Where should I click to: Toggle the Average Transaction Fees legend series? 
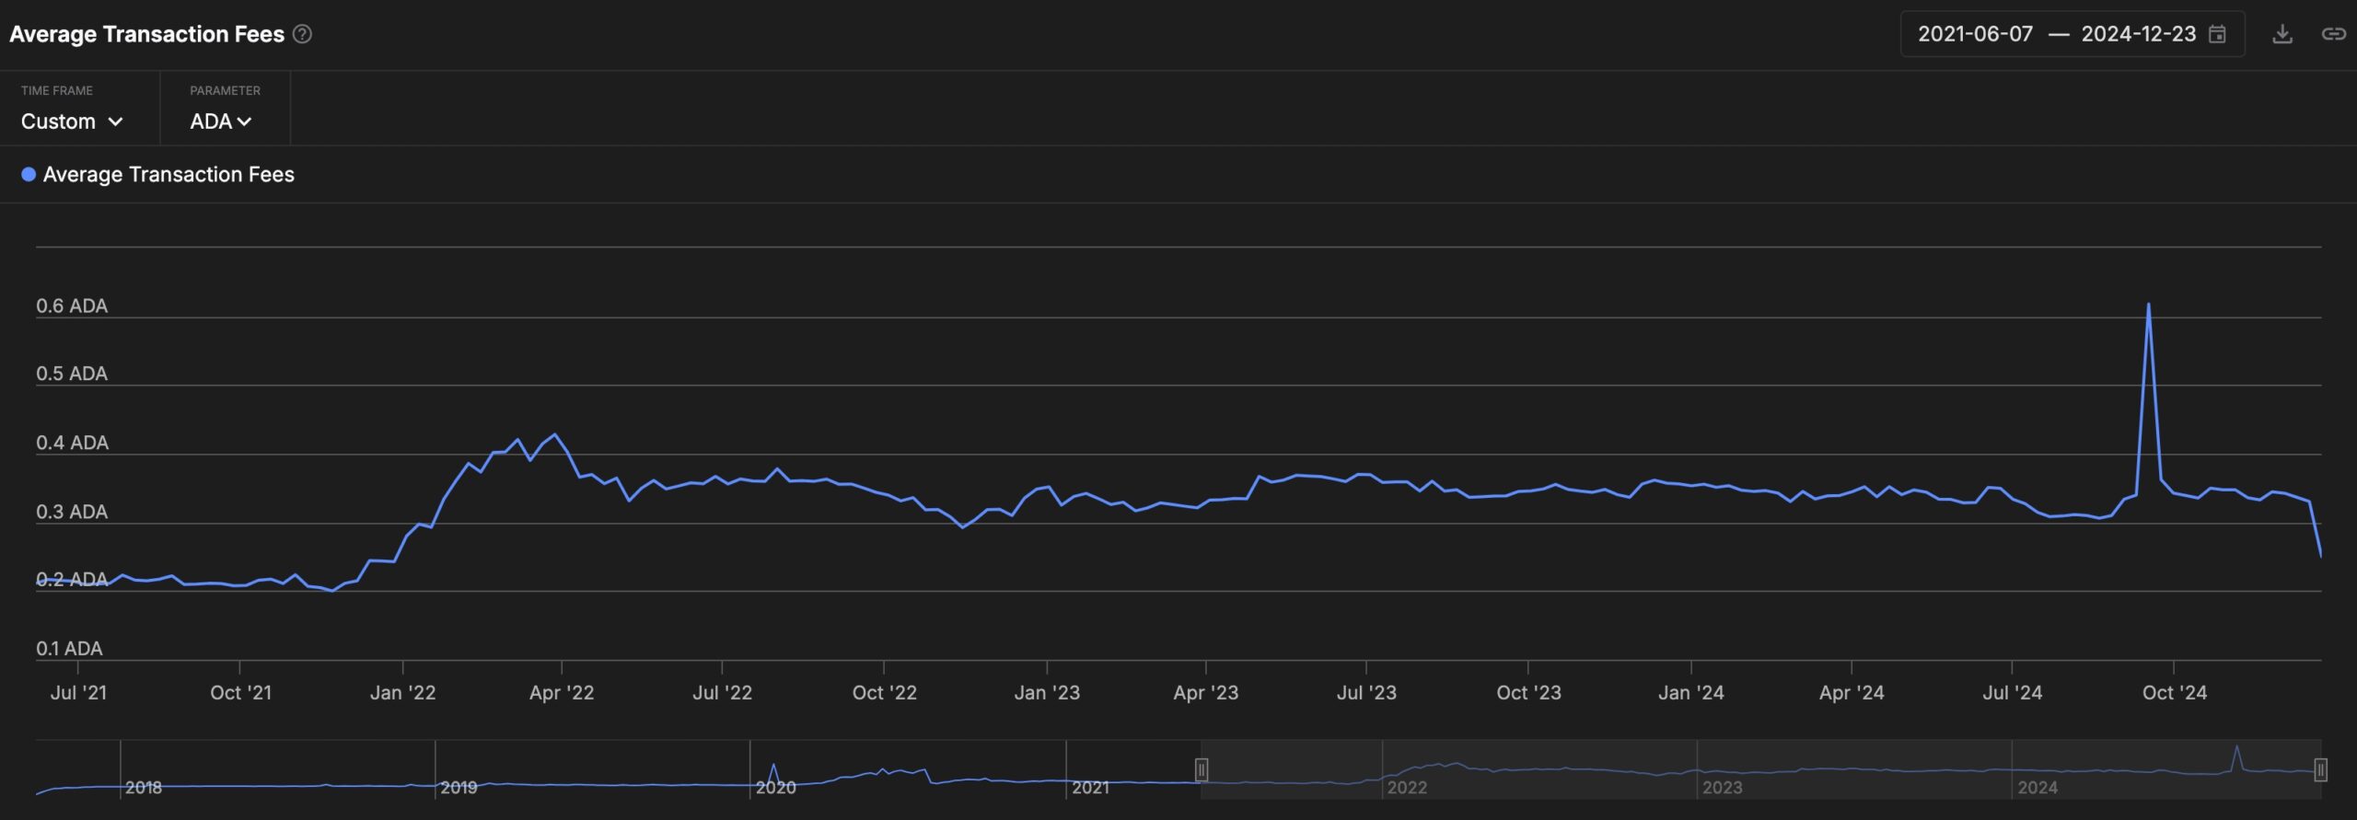158,174
